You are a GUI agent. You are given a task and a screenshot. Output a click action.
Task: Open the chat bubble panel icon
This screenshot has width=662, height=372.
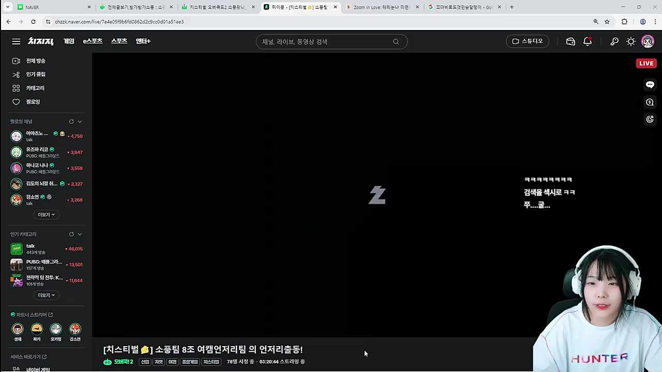coord(650,85)
